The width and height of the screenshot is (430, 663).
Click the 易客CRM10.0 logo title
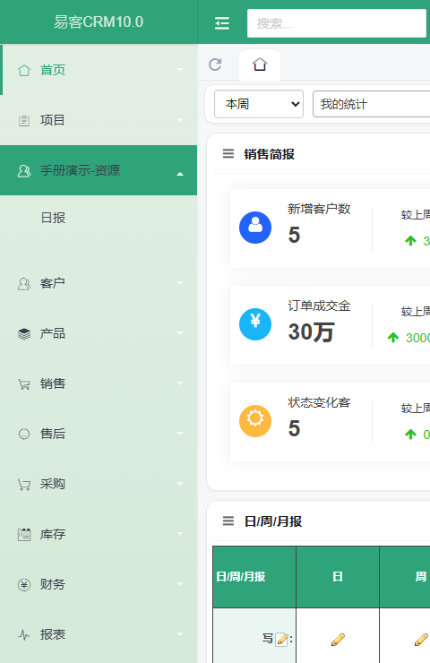(x=99, y=22)
